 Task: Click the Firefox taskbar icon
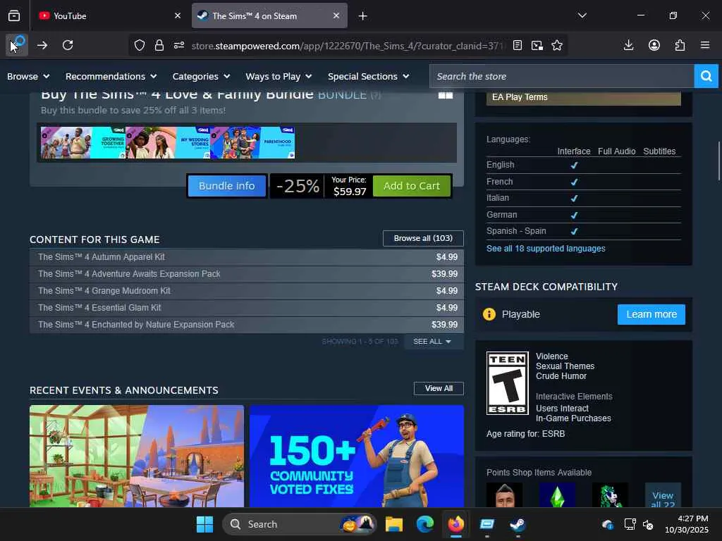pyautogui.click(x=456, y=524)
